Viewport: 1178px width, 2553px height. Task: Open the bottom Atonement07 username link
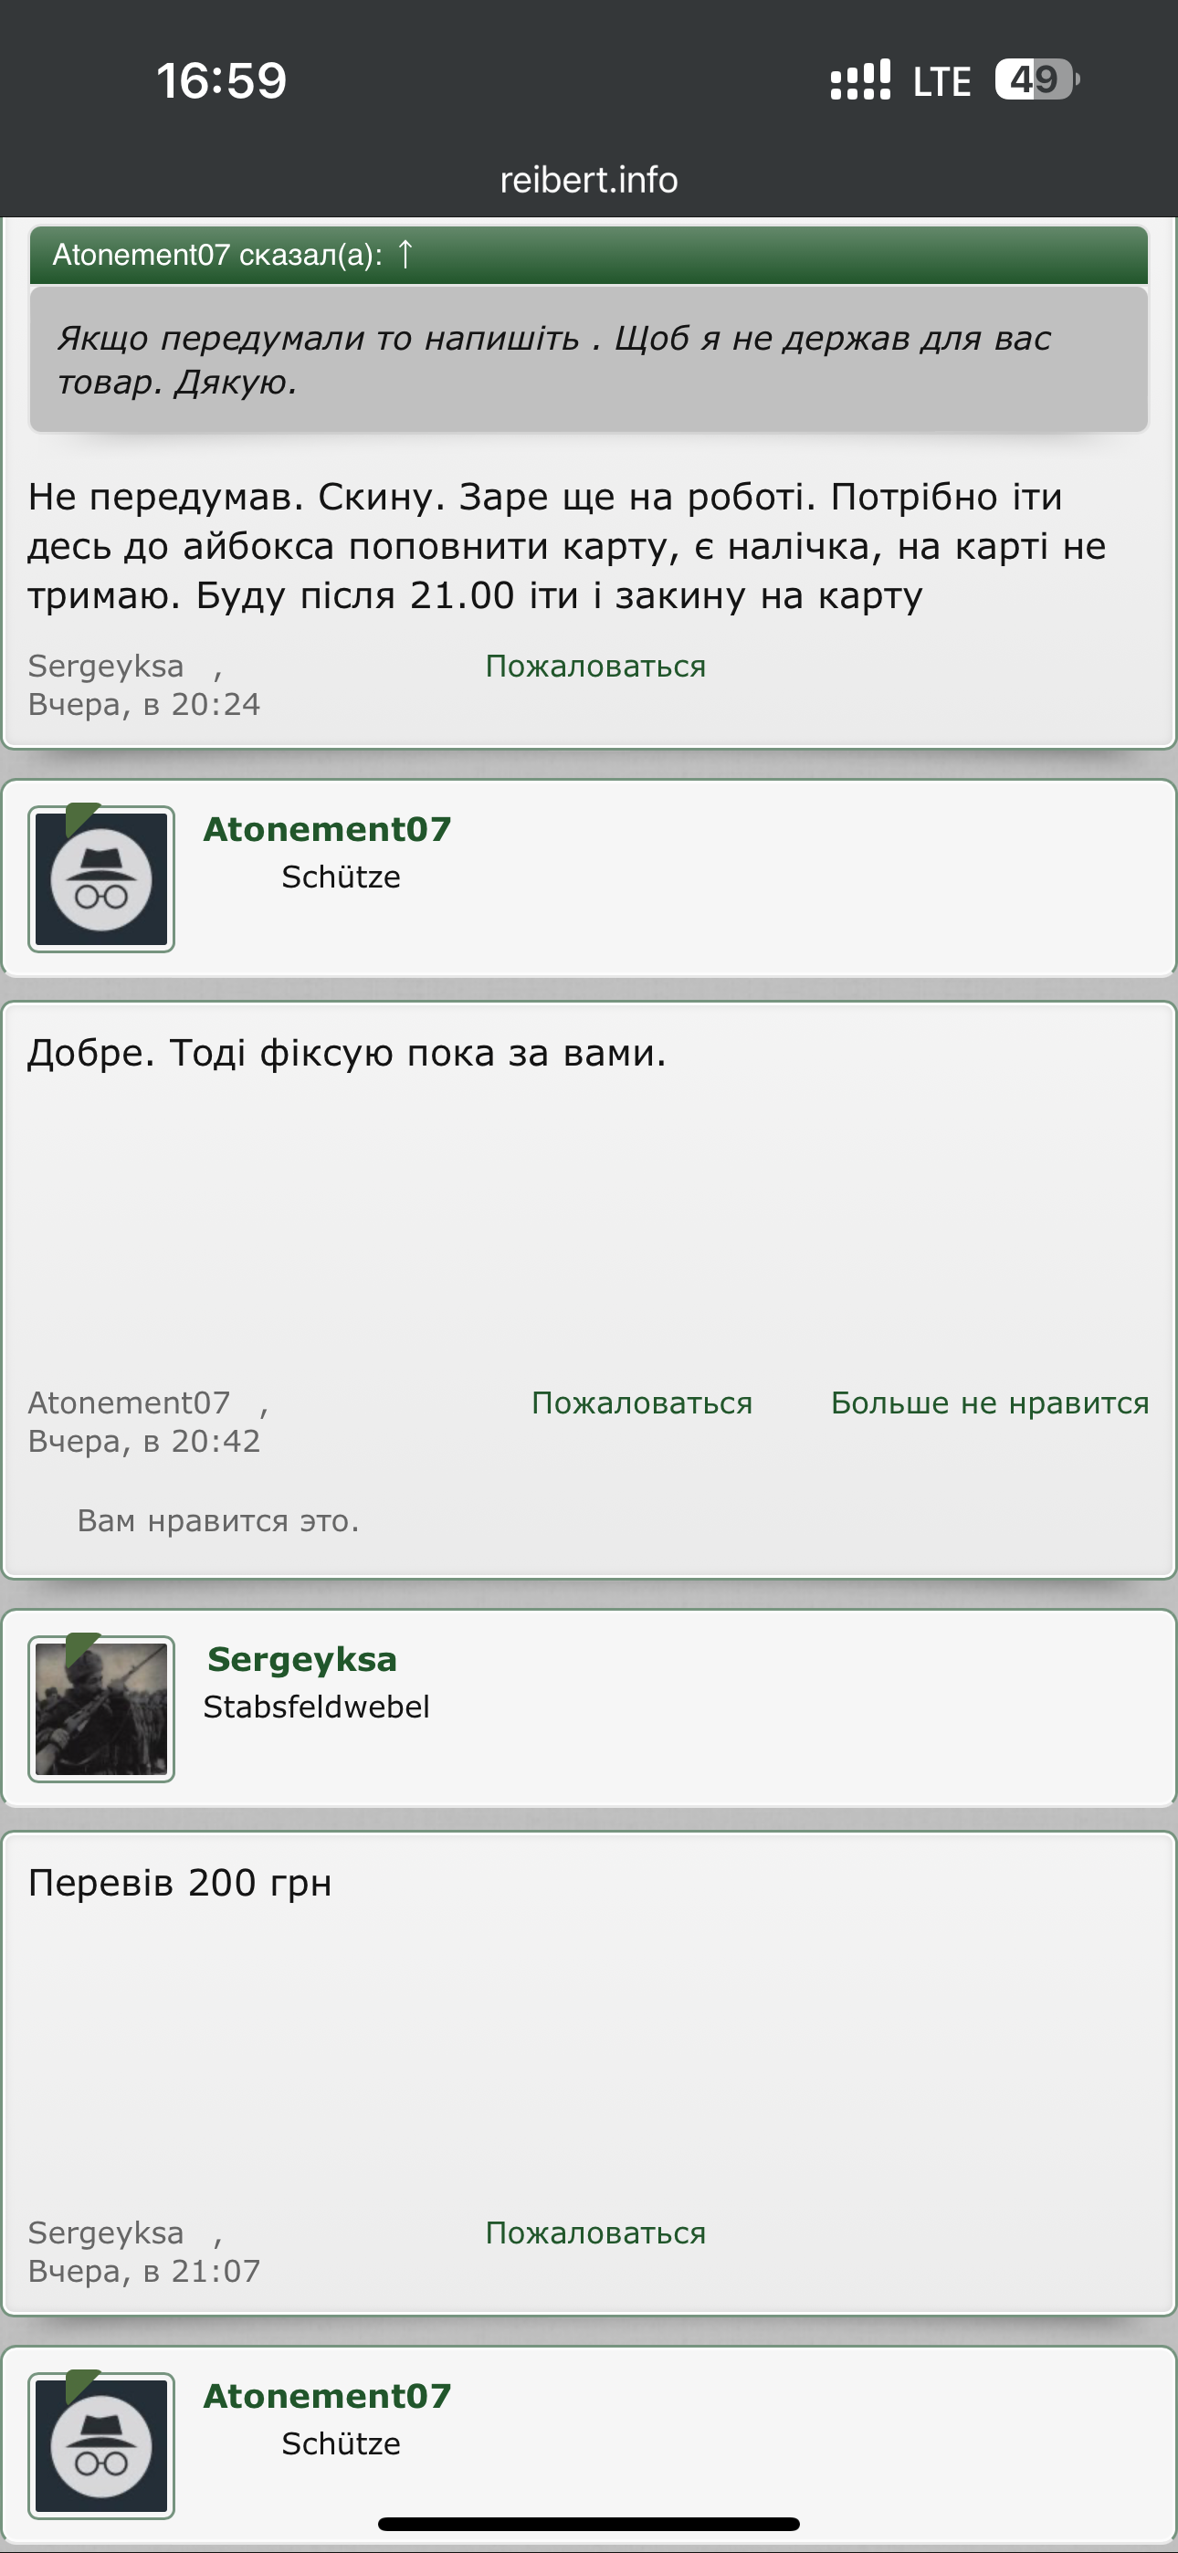point(327,2395)
